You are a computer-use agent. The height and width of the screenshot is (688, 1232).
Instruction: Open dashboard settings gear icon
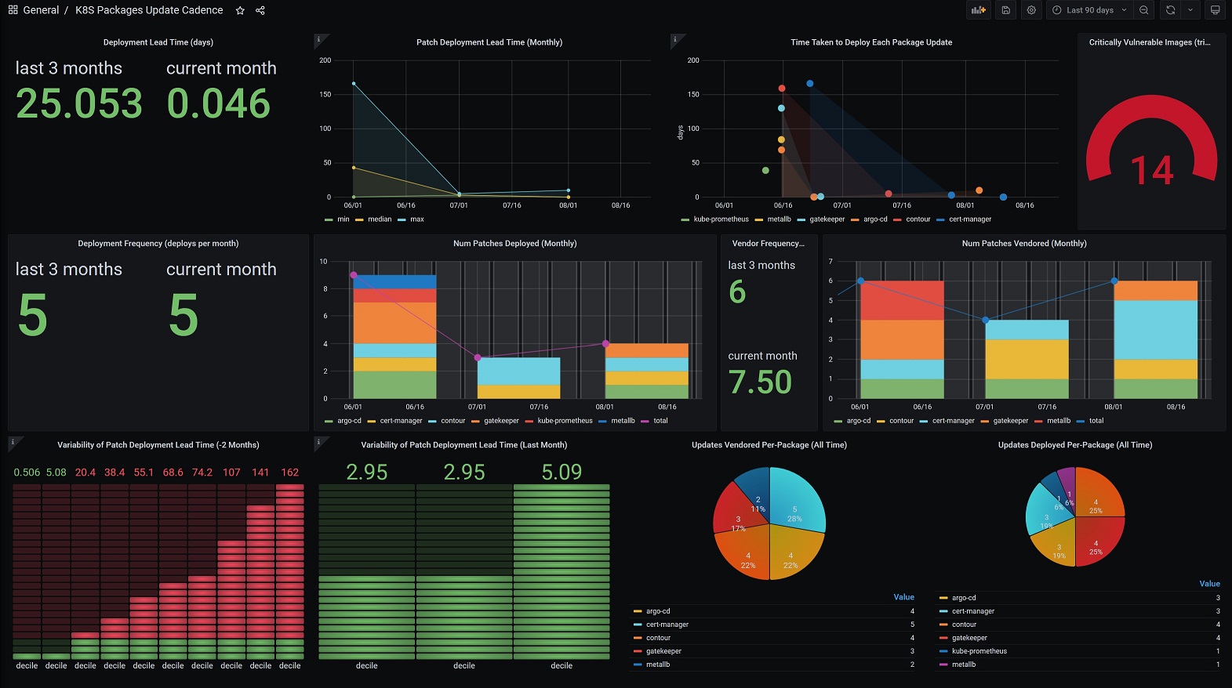1031,10
